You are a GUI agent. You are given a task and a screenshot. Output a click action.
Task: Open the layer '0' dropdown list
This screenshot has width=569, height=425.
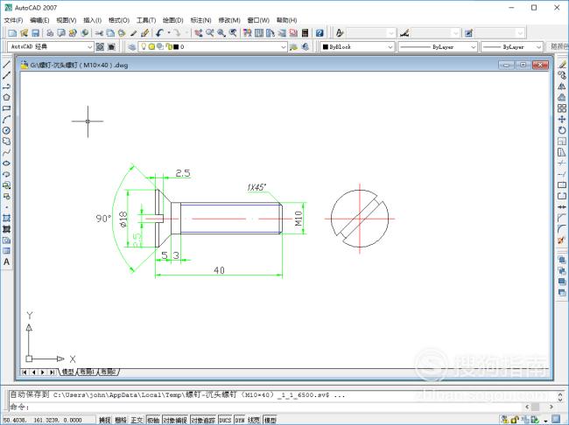(x=213, y=46)
